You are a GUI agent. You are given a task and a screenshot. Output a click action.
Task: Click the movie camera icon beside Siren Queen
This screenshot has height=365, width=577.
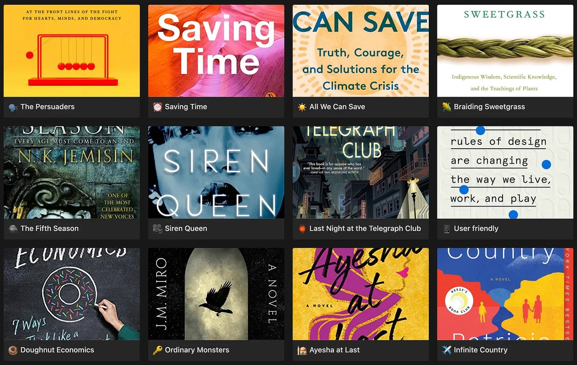157,229
